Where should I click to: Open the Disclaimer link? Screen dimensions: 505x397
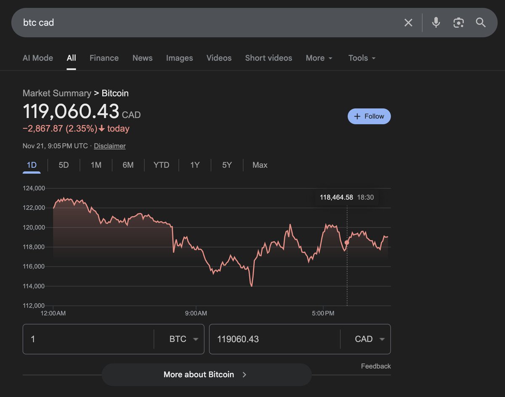click(x=110, y=146)
